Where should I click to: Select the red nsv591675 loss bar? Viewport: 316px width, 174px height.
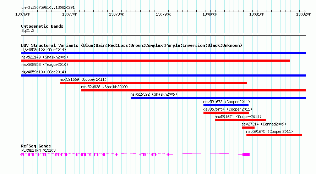[x=274, y=135]
